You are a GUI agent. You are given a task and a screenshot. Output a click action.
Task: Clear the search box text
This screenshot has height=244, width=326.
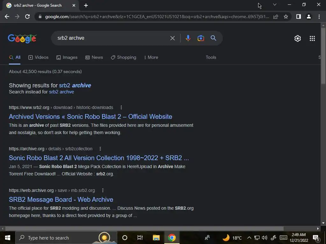pos(172,38)
